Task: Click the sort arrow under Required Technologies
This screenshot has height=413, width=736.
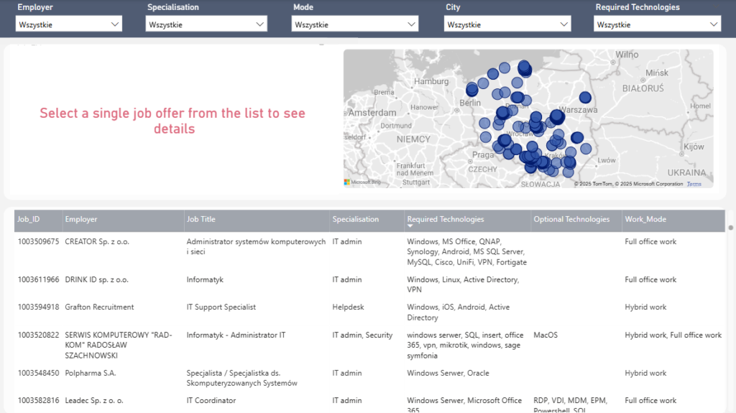Action: click(x=410, y=226)
